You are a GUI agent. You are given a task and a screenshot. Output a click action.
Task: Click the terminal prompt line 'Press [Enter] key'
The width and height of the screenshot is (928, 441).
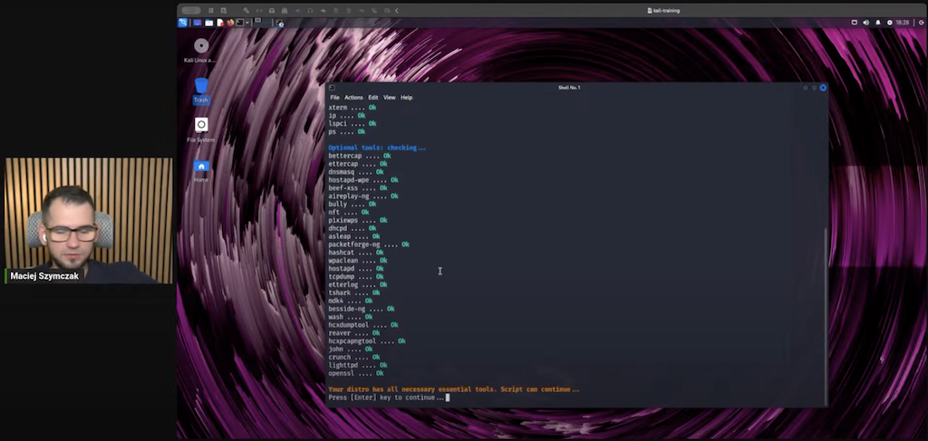coord(387,398)
